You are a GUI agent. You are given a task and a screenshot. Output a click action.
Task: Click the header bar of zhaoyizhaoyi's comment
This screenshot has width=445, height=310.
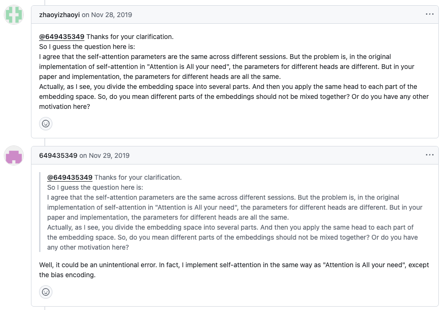235,15
